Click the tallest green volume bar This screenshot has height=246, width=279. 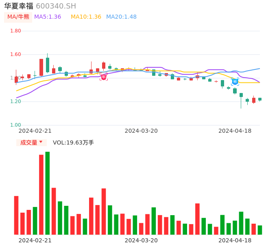pos(48,193)
